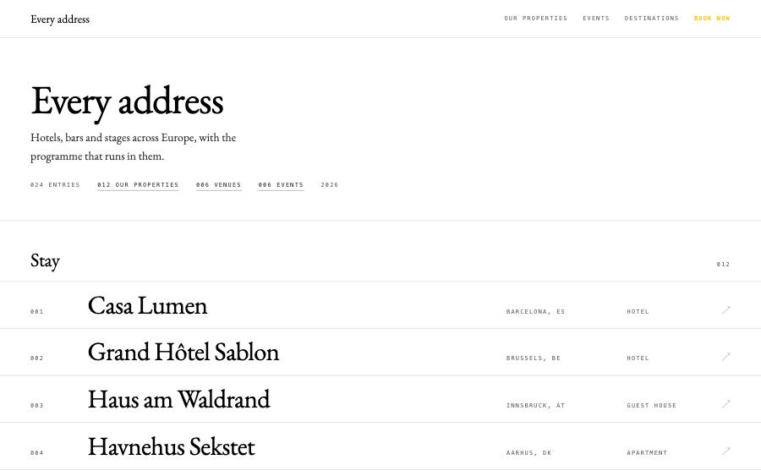Jump to 012 Our Properties filter link
The image size is (761, 476).
coord(138,185)
